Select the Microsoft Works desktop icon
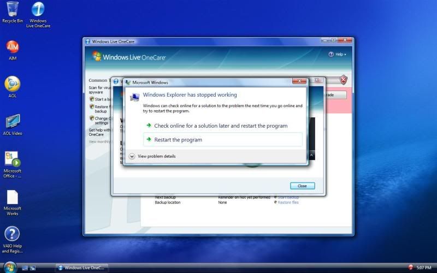The width and height of the screenshot is (437, 273). [x=13, y=203]
